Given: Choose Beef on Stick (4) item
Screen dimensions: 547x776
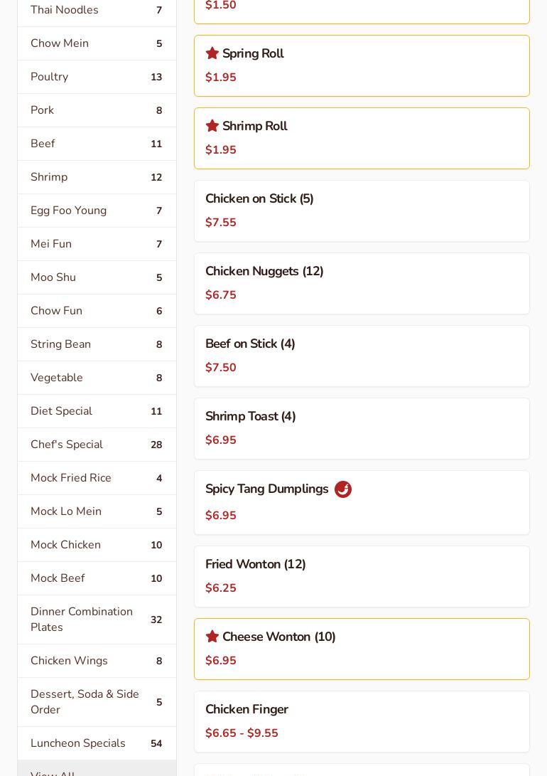Looking at the screenshot, I should [362, 356].
